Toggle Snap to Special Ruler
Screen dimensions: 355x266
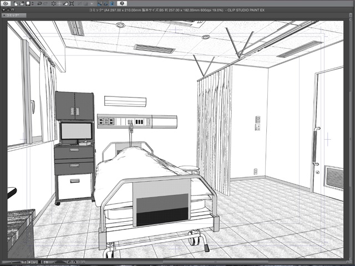click(x=106, y=4)
